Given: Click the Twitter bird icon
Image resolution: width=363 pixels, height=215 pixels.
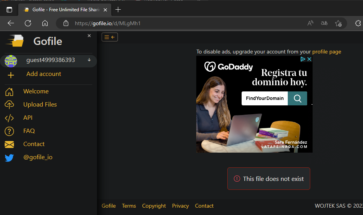Looking at the screenshot, I should tap(9, 158).
